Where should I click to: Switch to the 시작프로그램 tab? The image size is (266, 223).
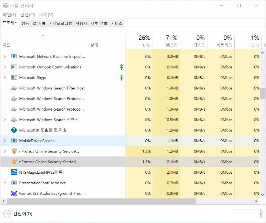point(60,23)
